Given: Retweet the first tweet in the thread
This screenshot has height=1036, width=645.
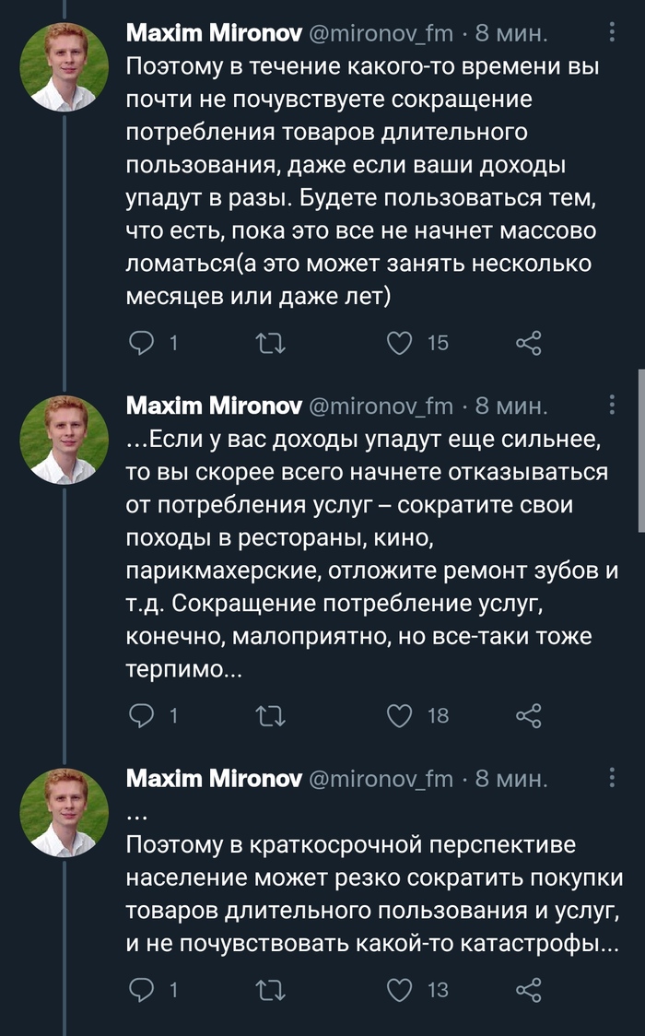Looking at the screenshot, I should click(x=272, y=343).
